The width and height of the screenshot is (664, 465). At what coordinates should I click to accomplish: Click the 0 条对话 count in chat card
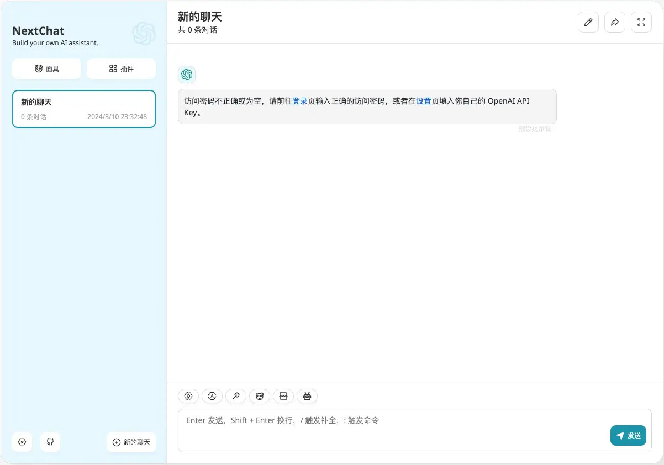pos(34,117)
